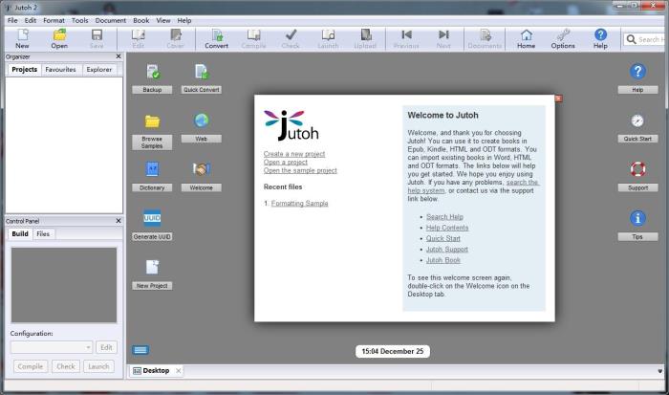Click the Support lifebuoy icon

pyautogui.click(x=637, y=169)
